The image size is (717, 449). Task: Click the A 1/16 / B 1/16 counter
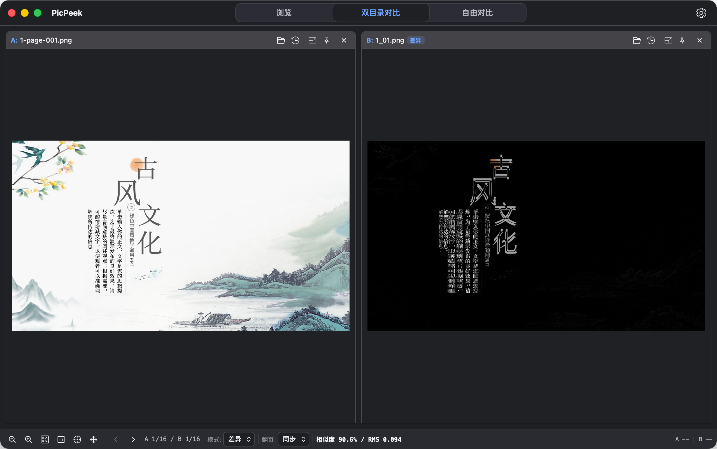[172, 439]
